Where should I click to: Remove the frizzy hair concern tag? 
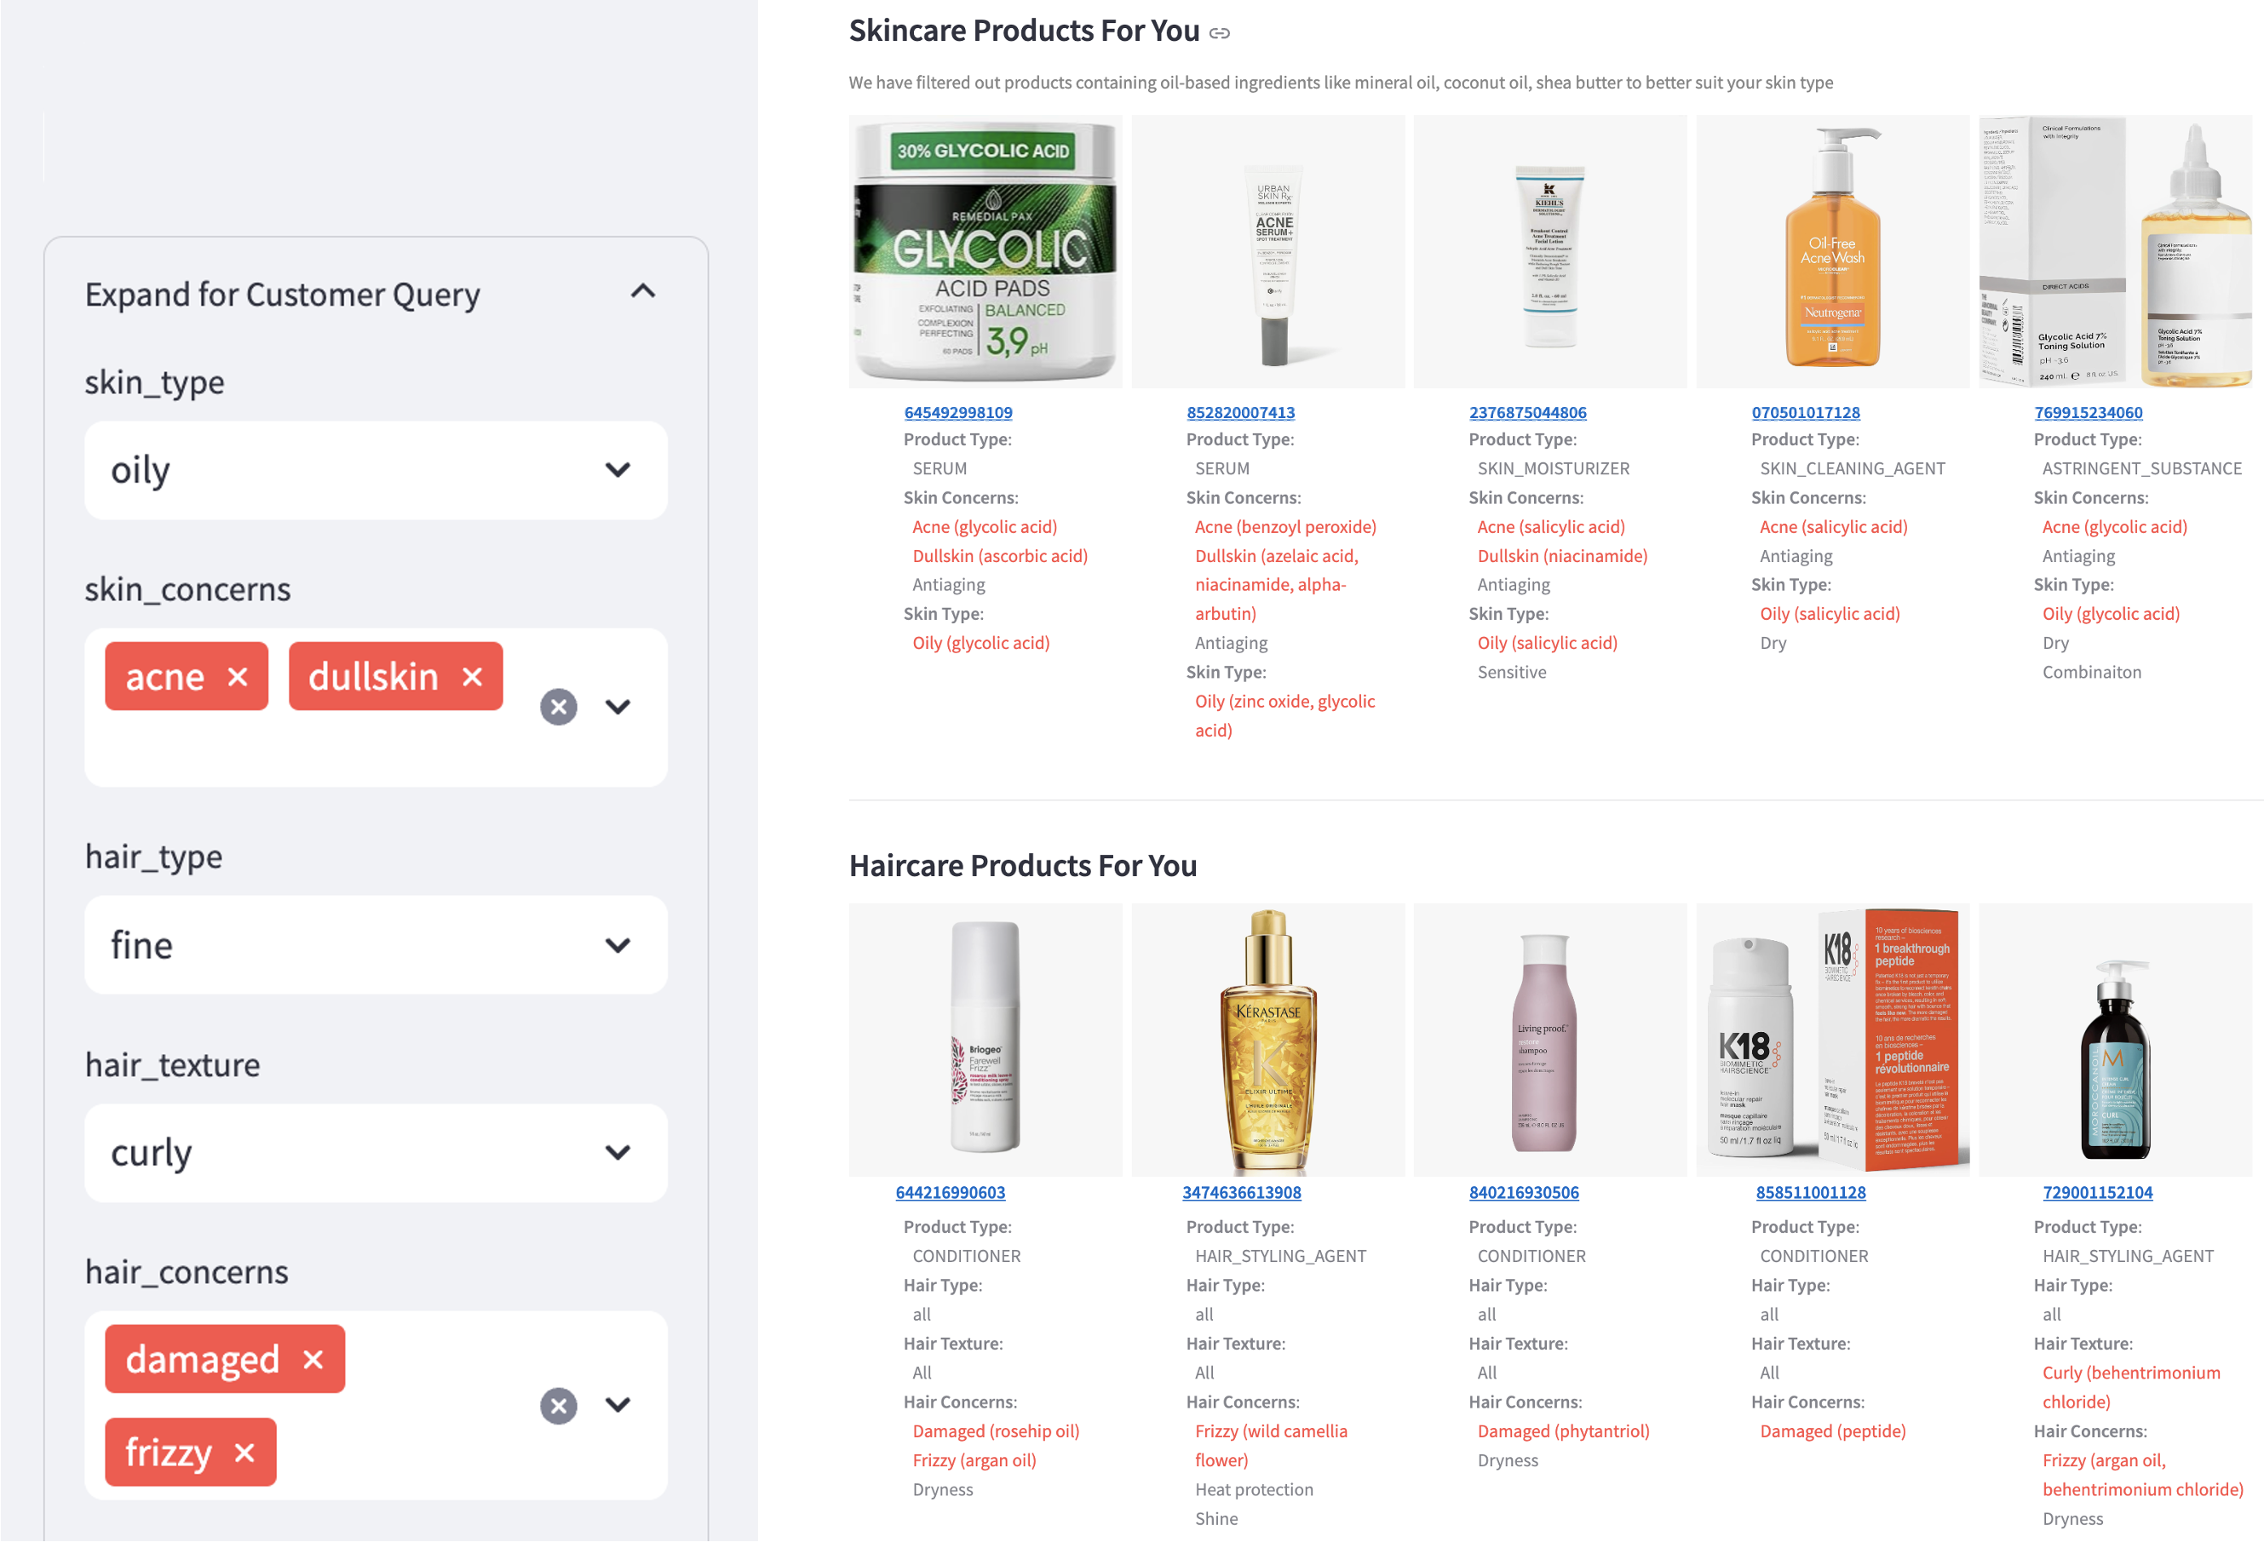[244, 1453]
